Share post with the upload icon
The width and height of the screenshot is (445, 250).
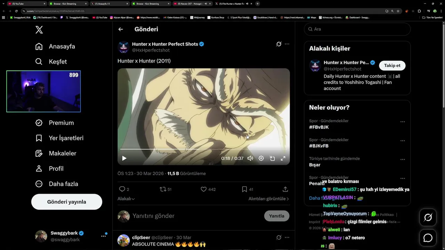tap(285, 189)
